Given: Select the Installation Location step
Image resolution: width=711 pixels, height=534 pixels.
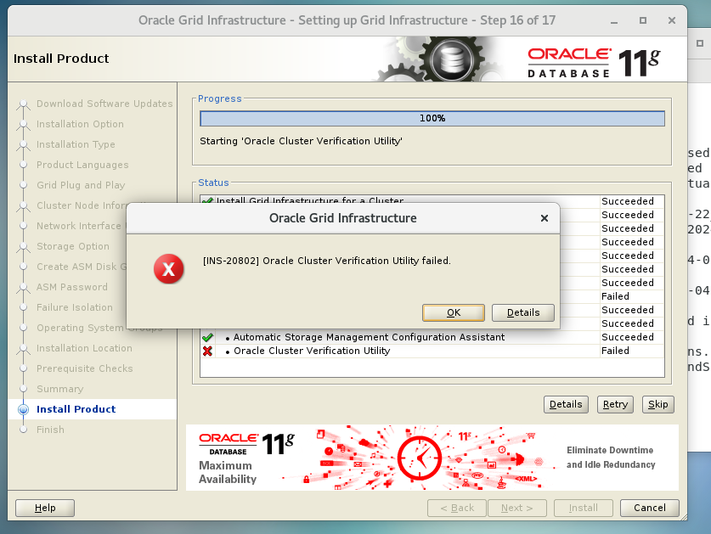Looking at the screenshot, I should point(84,349).
